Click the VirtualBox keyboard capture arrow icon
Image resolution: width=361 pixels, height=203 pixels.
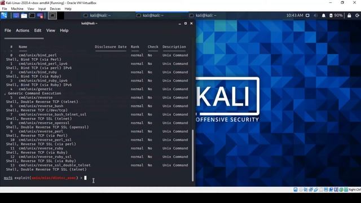click(346, 189)
